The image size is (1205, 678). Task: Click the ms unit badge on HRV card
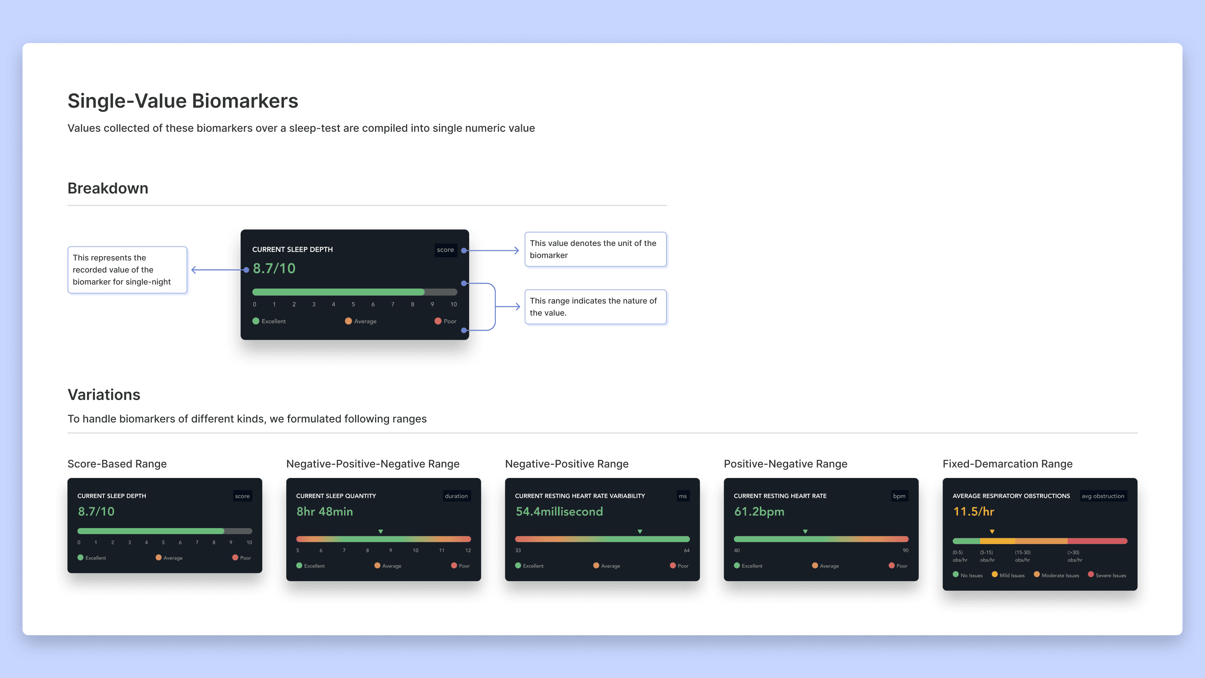tap(682, 496)
